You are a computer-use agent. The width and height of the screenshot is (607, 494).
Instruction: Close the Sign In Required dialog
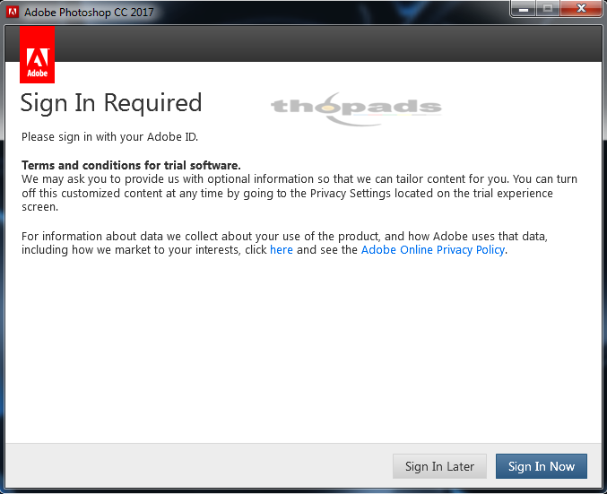tap(581, 9)
